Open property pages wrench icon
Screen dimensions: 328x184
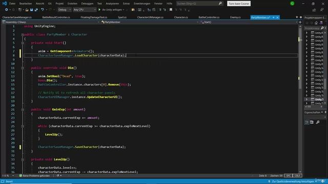318,122
